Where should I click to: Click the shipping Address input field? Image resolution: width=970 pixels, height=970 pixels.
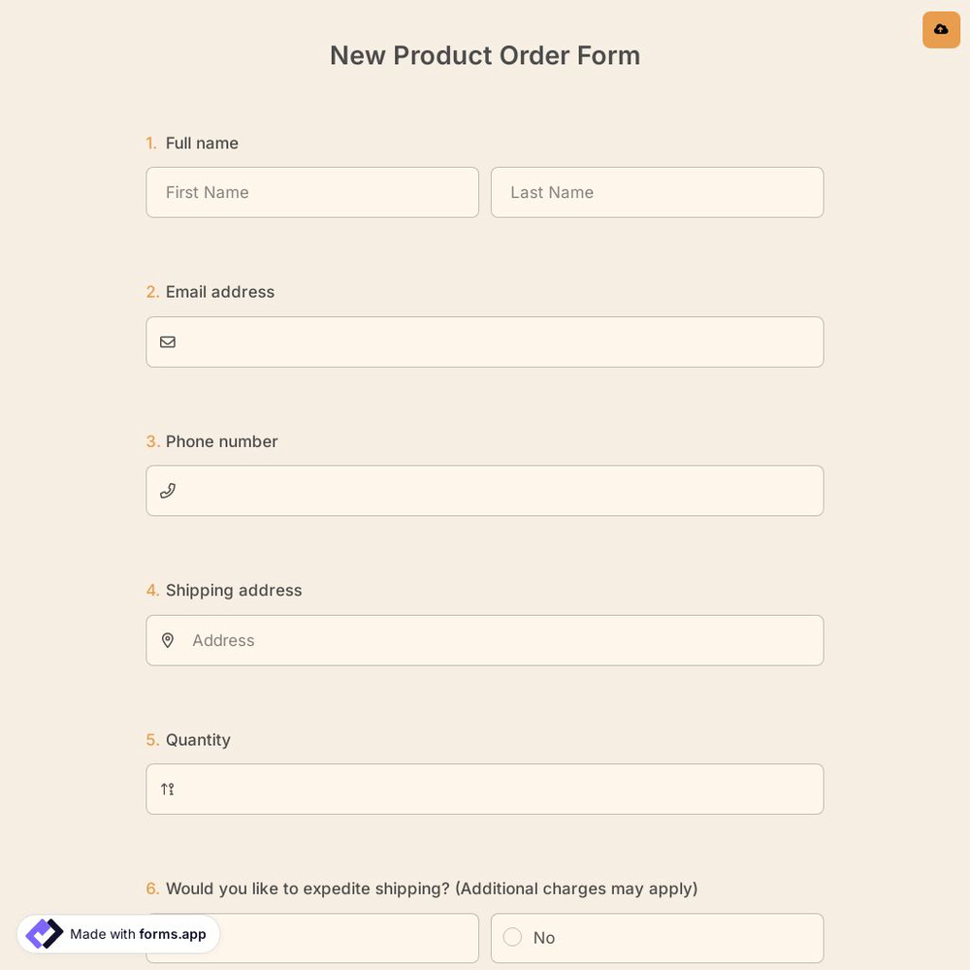(485, 640)
